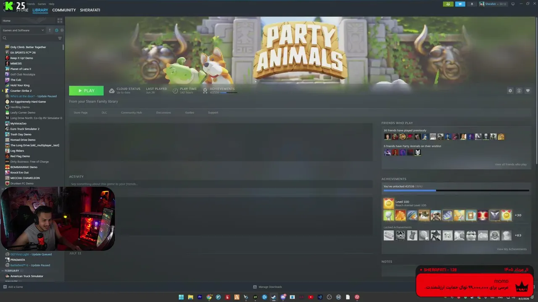The width and height of the screenshot is (538, 302).
Task: Open the Help menu
Action: click(x=51, y=4)
